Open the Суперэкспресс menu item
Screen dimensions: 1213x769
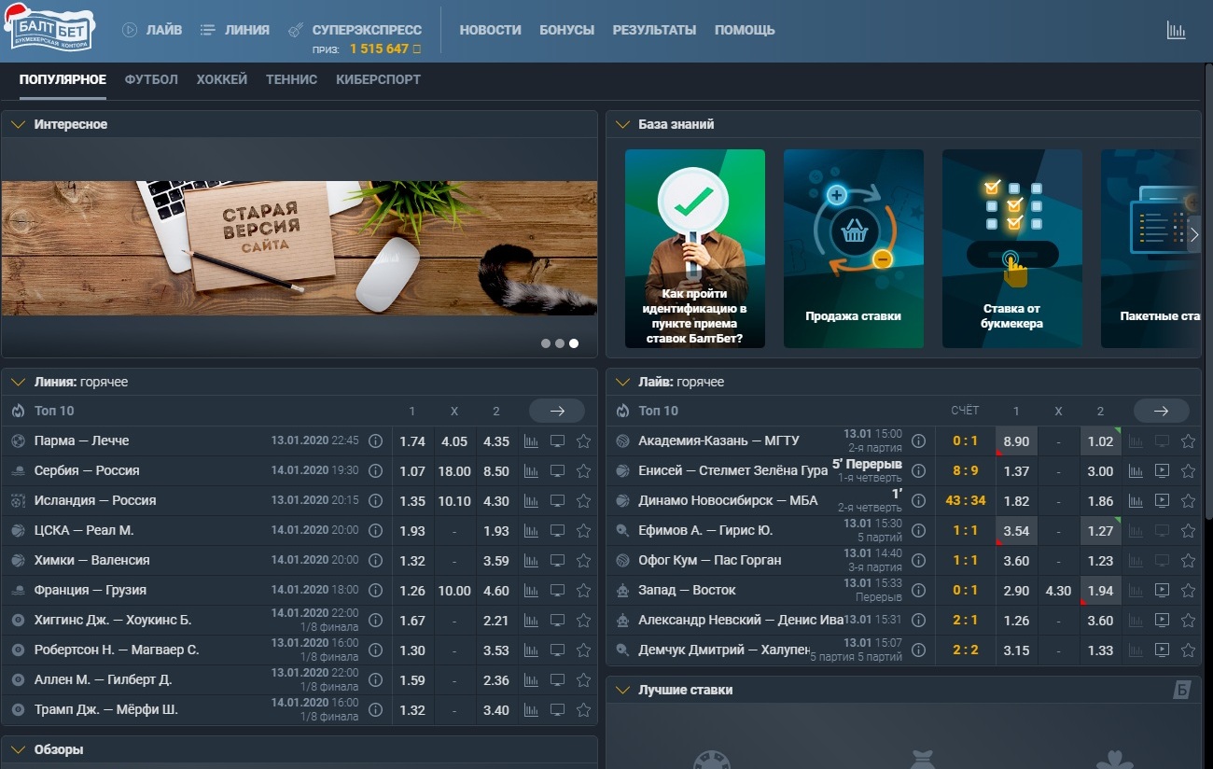click(367, 30)
